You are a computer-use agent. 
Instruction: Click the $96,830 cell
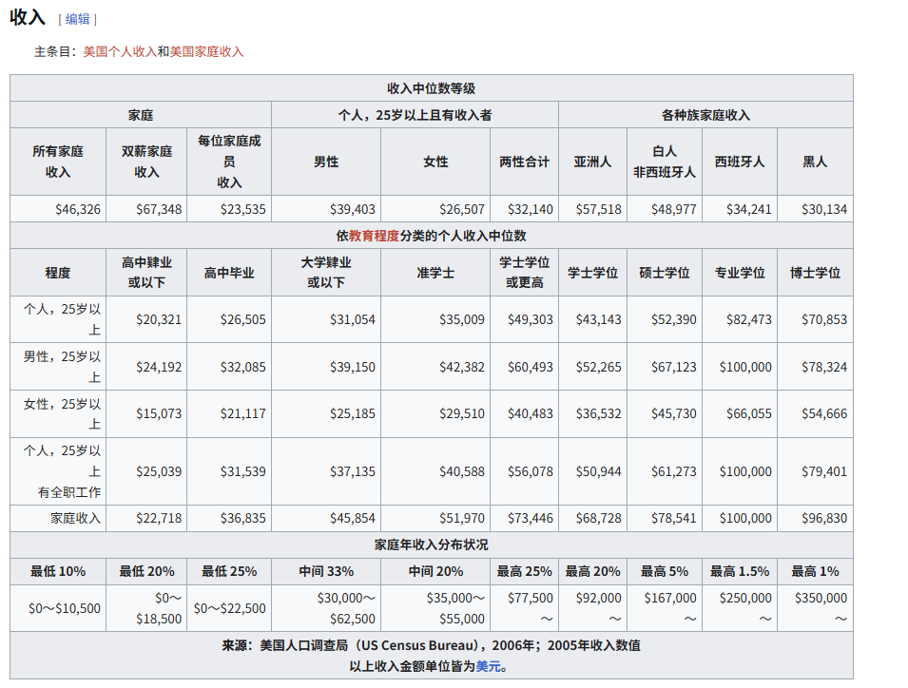[816, 518]
